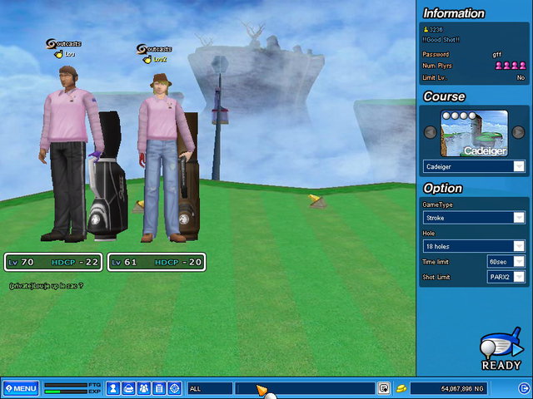Click the second bottom toolbar icon
Screen dimensions: 533x399
[128, 388]
